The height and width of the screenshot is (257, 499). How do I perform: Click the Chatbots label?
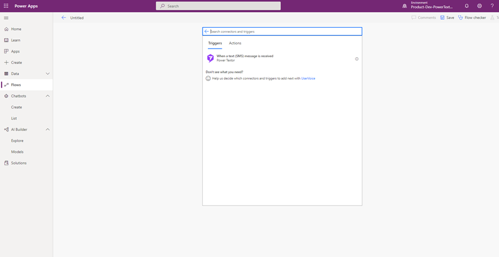(19, 96)
